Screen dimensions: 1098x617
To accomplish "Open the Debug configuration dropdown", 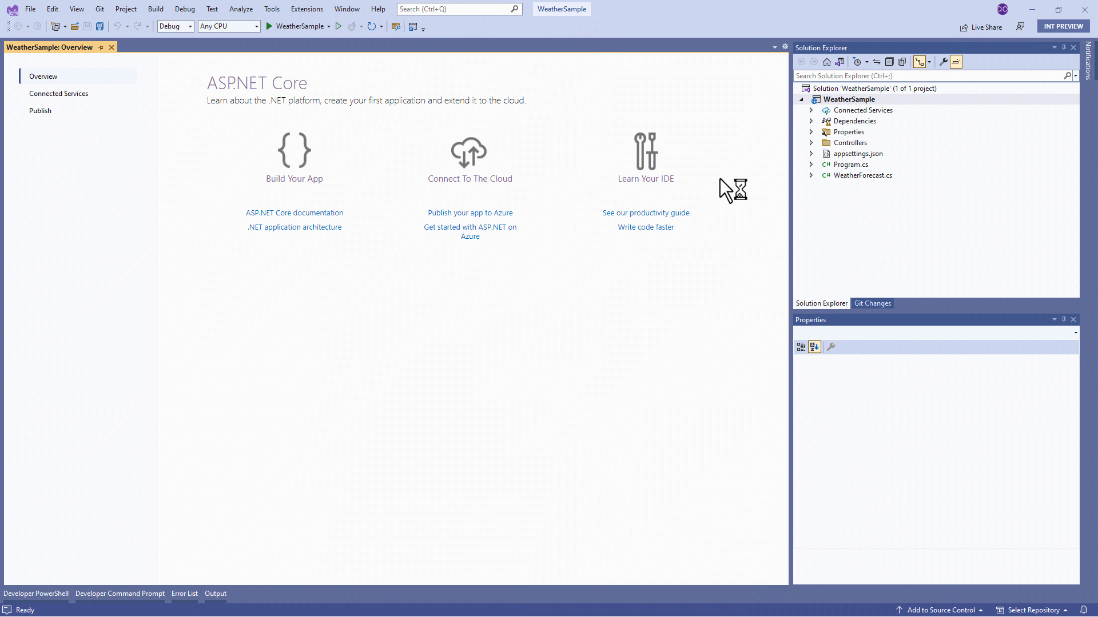I will [176, 26].
